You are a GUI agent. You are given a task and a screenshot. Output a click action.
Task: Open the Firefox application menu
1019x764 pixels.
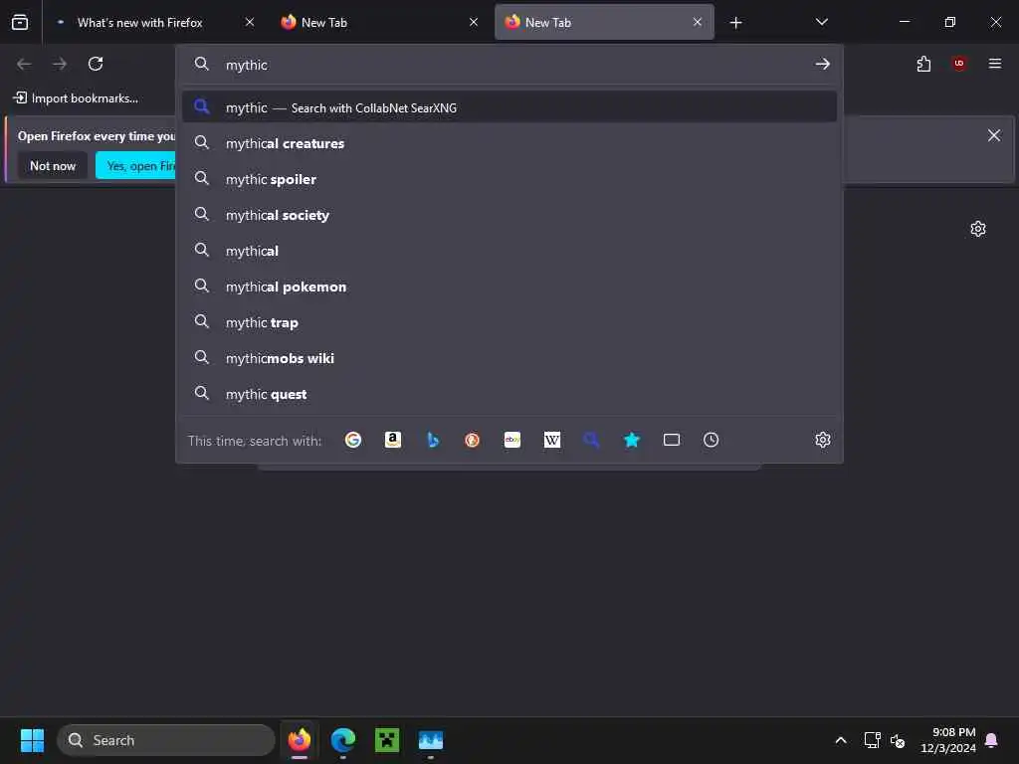995,64
